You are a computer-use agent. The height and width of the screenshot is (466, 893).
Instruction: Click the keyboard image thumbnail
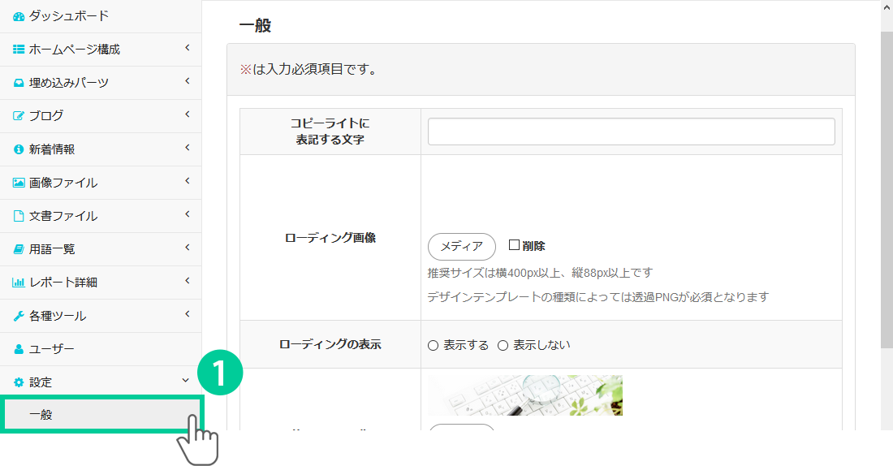pyautogui.click(x=525, y=395)
